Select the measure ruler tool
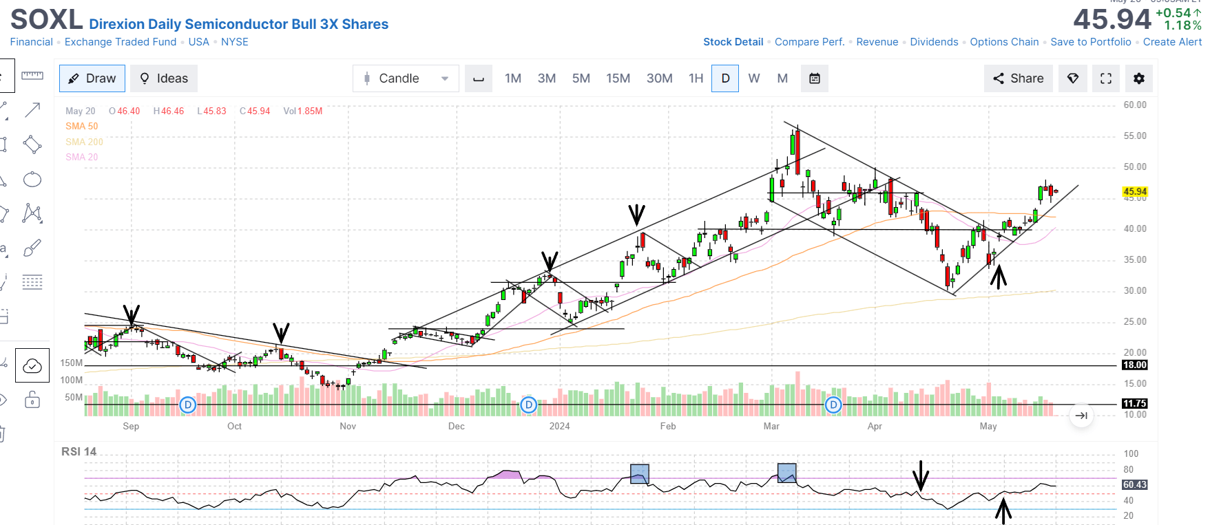The image size is (1210, 525). 32,76
